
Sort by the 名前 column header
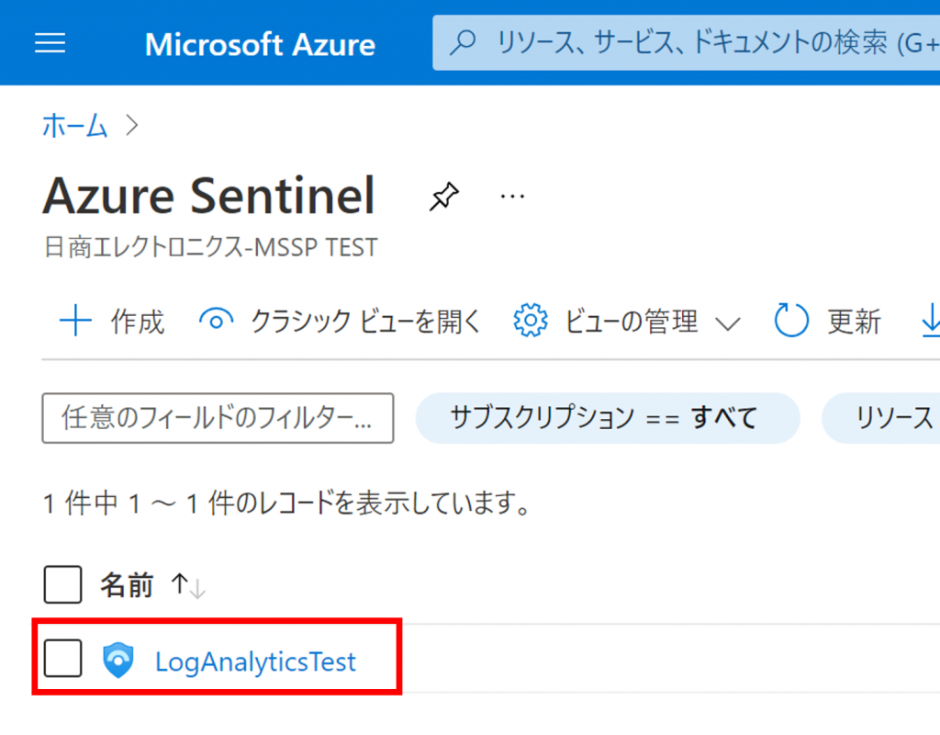pyautogui.click(x=127, y=584)
